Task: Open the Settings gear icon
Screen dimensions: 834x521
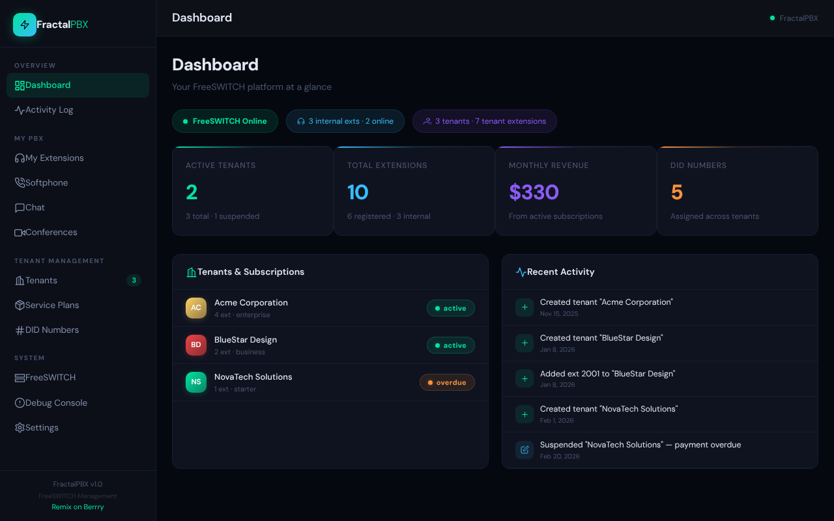Action: pyautogui.click(x=20, y=428)
